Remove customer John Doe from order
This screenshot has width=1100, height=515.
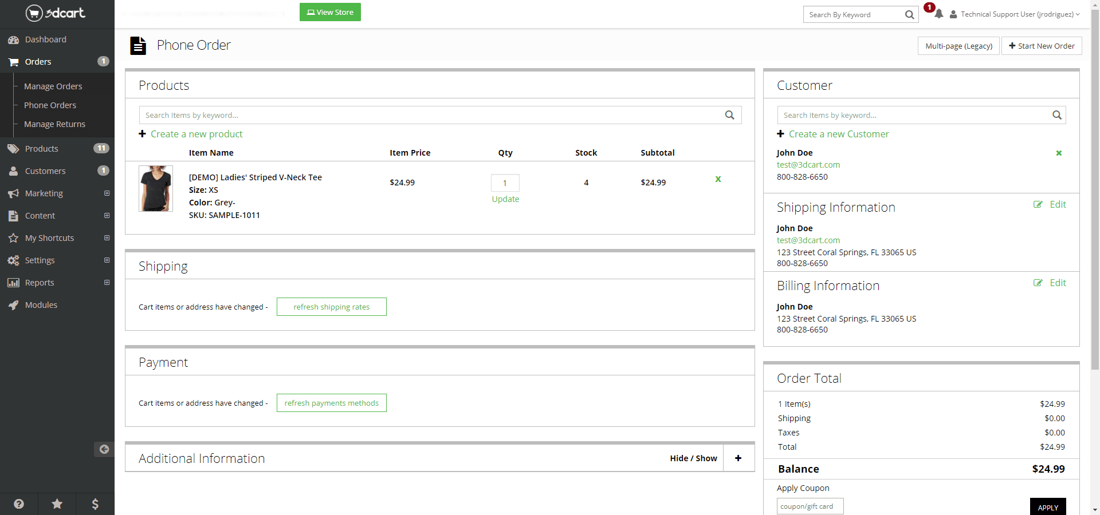click(1058, 153)
